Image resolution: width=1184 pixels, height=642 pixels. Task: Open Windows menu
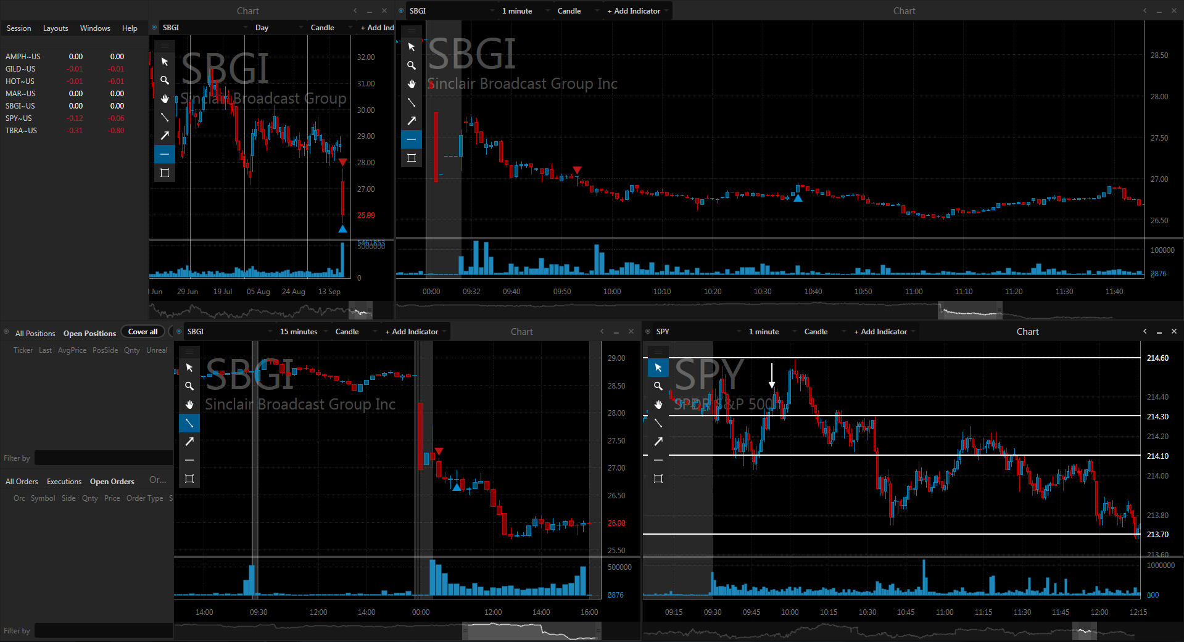point(95,28)
